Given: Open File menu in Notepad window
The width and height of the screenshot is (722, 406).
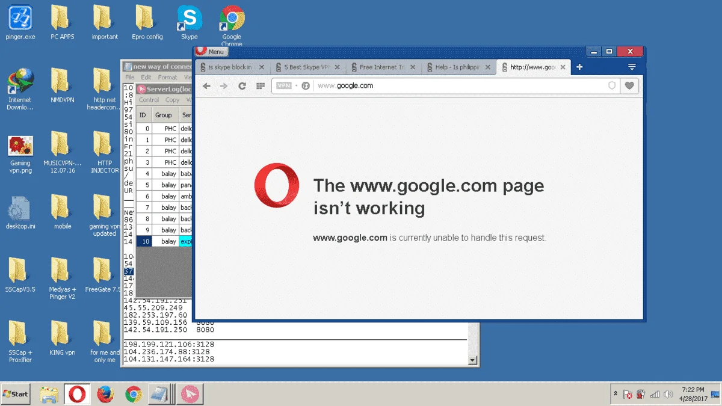Looking at the screenshot, I should [129, 77].
